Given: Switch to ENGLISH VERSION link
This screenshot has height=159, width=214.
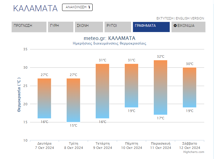Looking at the screenshot, I should click(x=190, y=18).
